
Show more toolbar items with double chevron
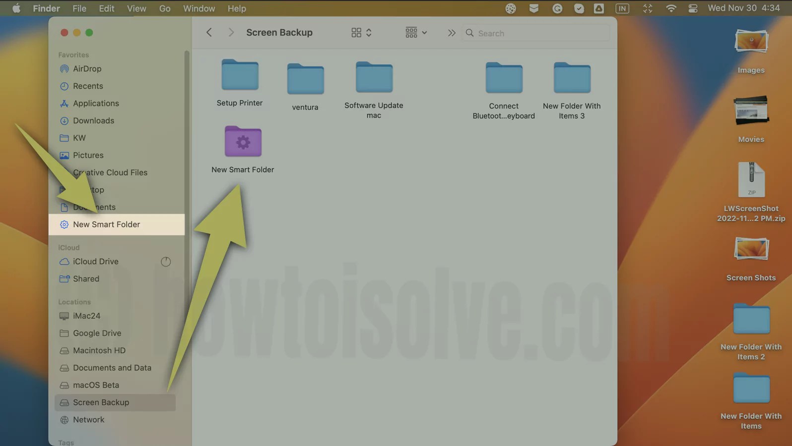click(x=451, y=33)
